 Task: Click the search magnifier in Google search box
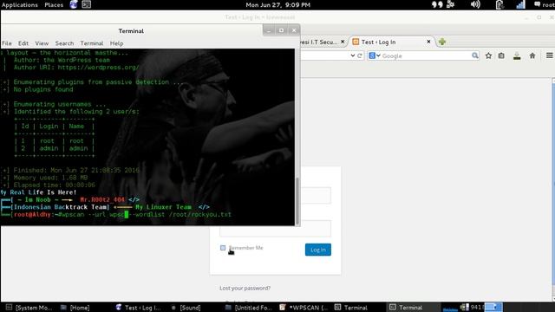click(475, 55)
